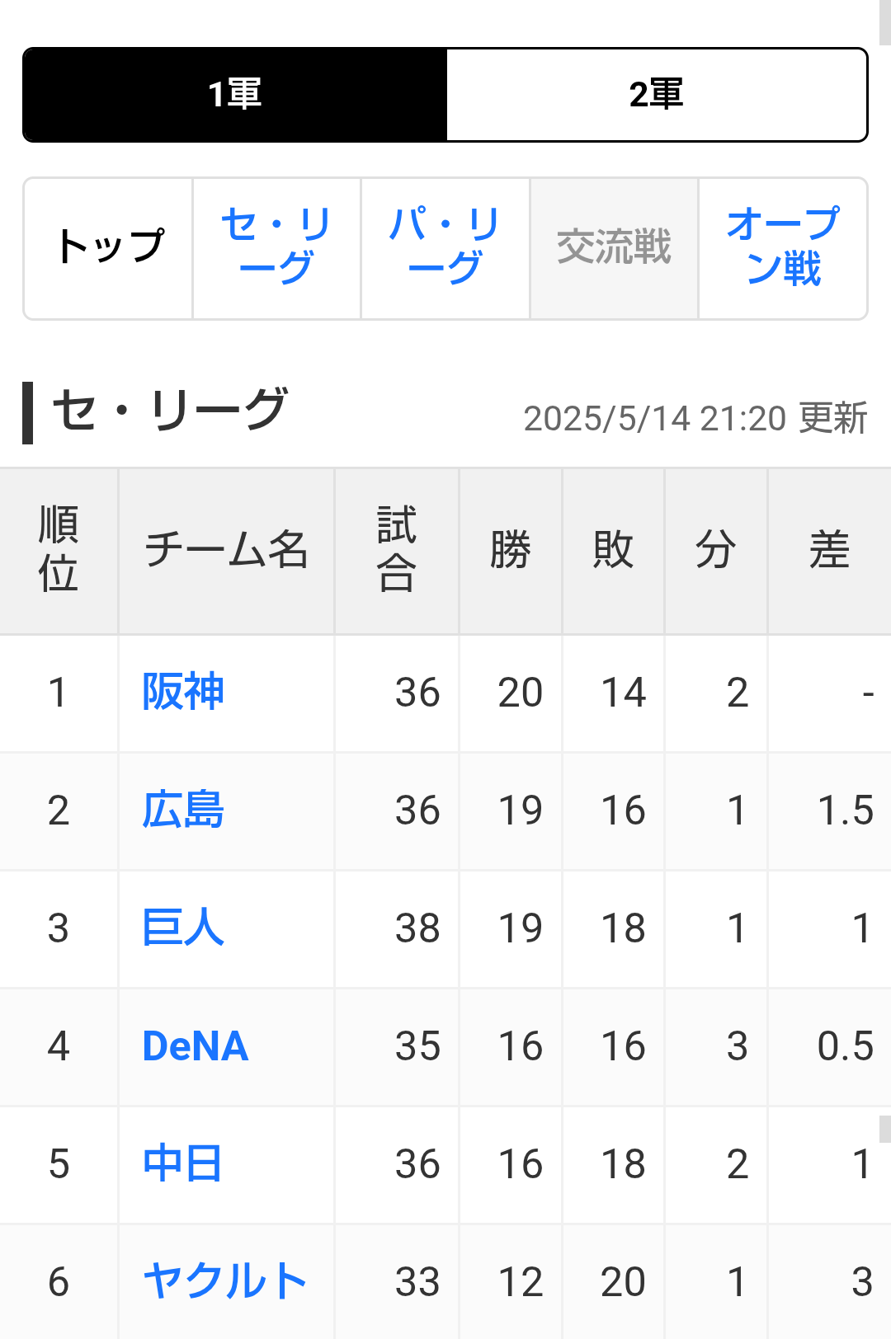The width and height of the screenshot is (891, 1339).
Task: Open the 中日 team link
Action: point(183,1163)
